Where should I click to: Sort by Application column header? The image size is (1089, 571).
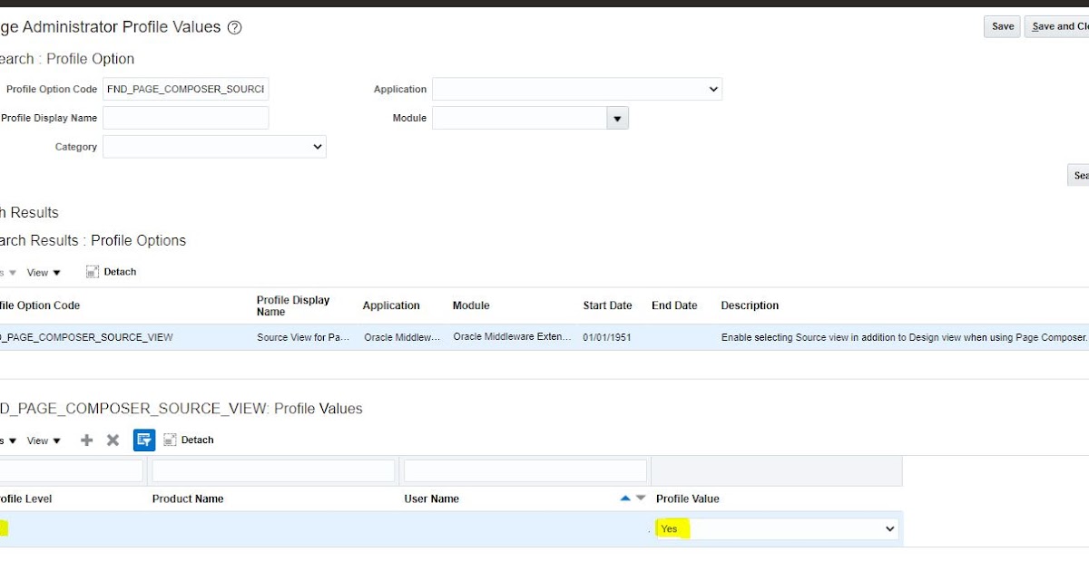[x=391, y=305]
